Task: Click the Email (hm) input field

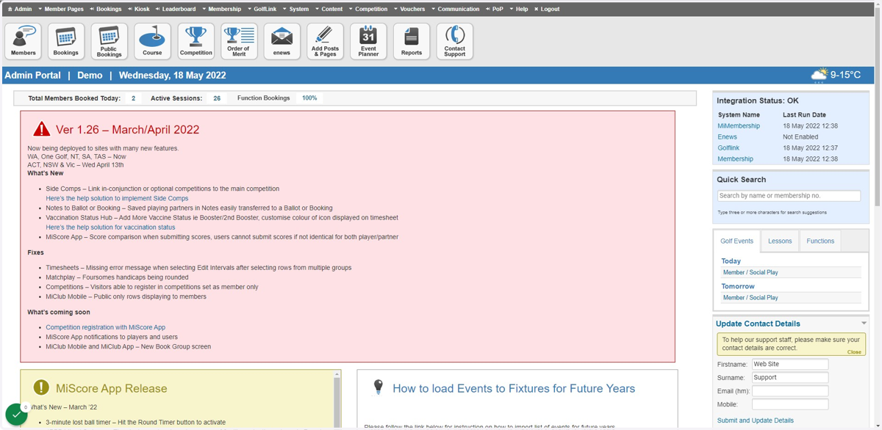Action: pos(790,391)
